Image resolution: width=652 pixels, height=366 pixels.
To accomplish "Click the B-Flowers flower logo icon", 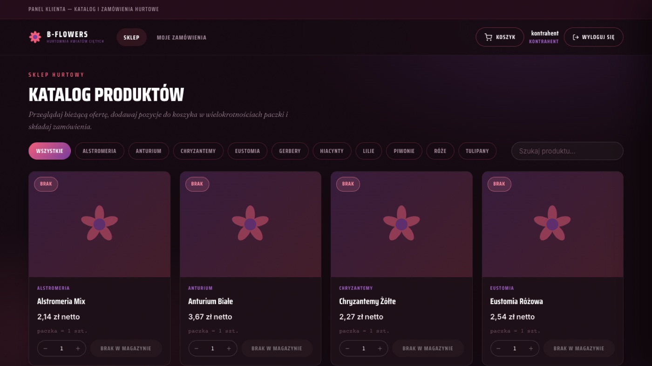I will click(x=35, y=37).
